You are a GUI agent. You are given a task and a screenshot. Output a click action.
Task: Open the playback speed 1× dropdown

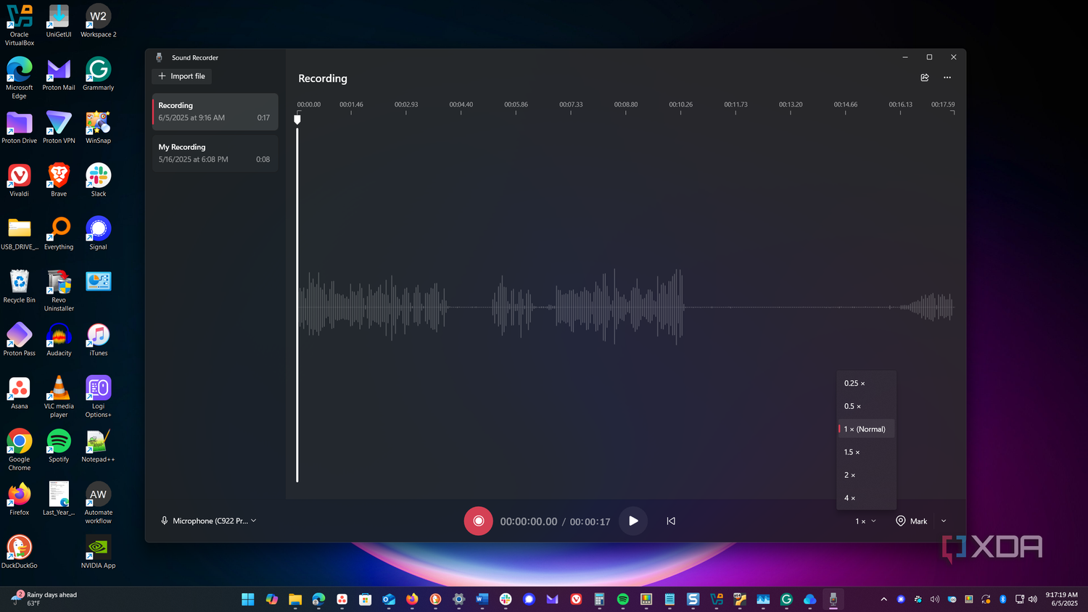[866, 521]
